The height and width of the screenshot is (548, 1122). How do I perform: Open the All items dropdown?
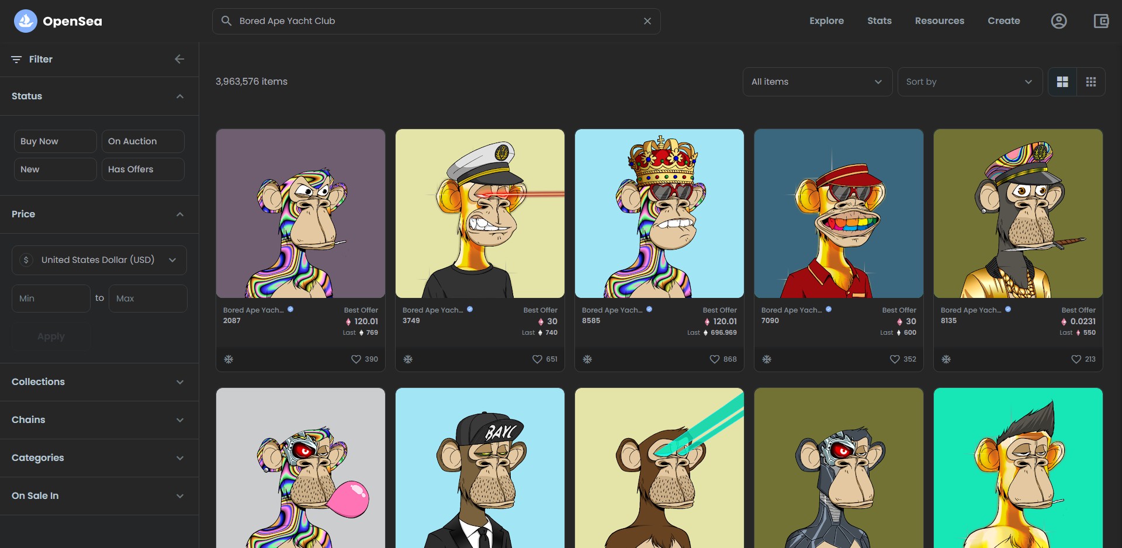click(817, 82)
